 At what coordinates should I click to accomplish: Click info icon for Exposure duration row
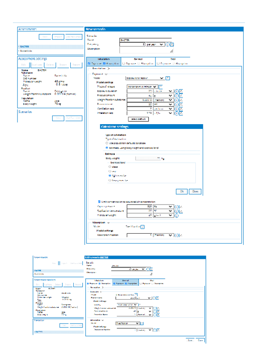pos(177,91)
